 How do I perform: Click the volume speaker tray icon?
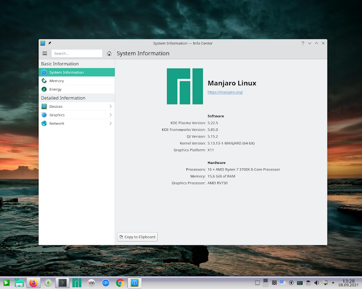click(317, 283)
